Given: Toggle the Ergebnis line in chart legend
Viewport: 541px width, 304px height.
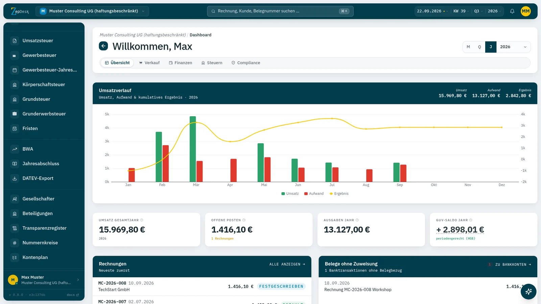Looking at the screenshot, I should [339, 194].
